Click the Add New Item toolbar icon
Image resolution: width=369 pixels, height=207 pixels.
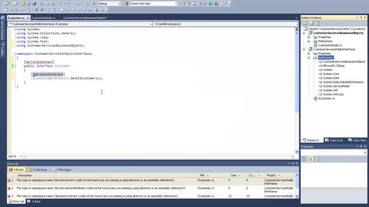[x=14, y=3]
